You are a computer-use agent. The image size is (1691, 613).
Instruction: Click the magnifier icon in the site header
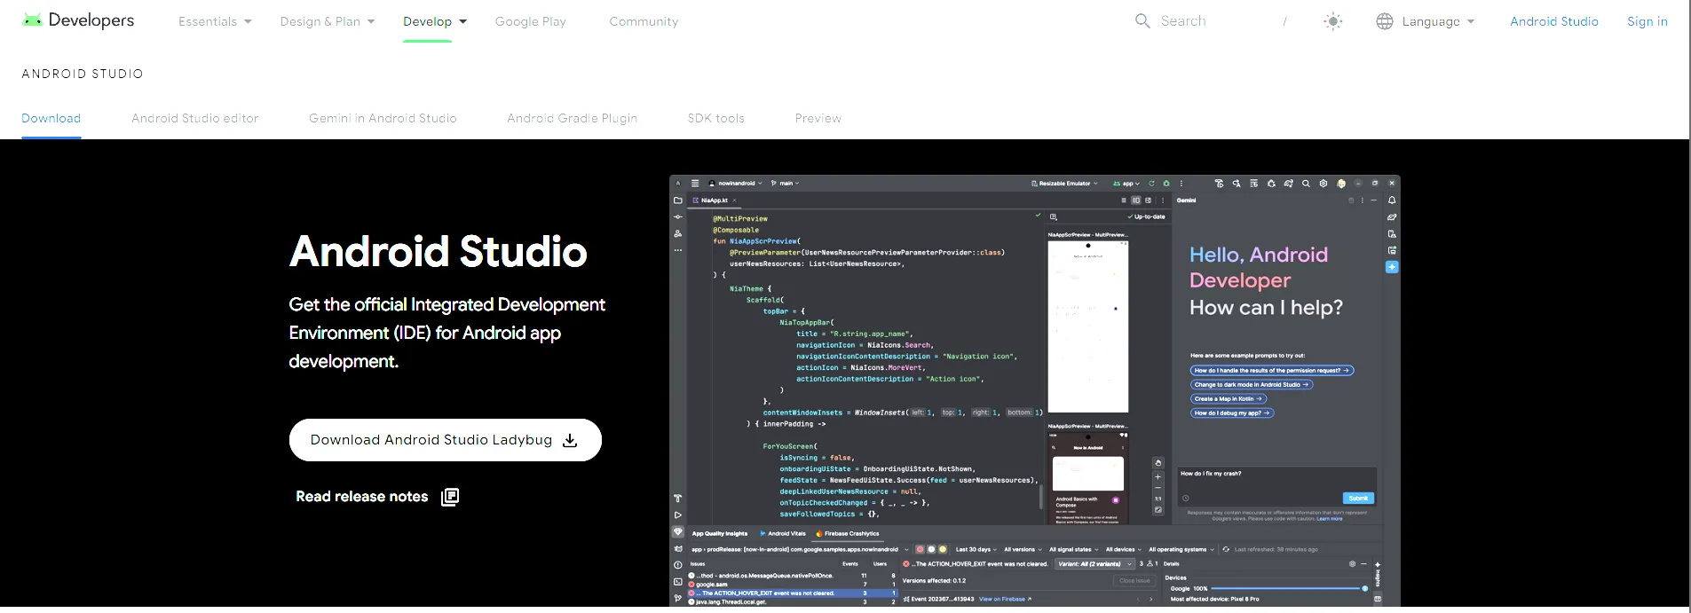[x=1142, y=20]
